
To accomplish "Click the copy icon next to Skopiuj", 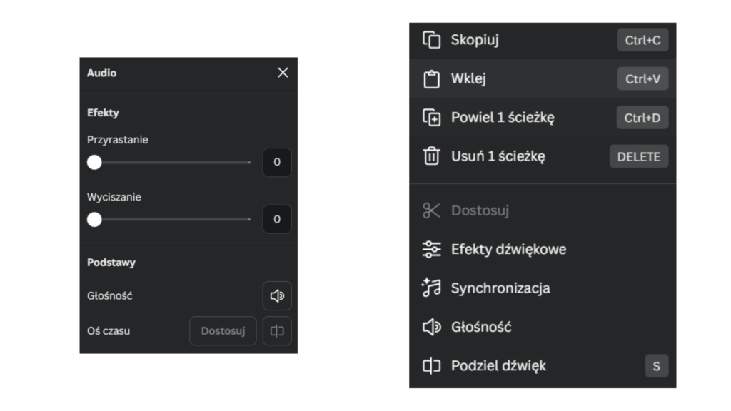I will pos(431,40).
